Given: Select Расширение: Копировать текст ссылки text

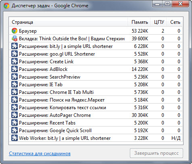Looking at the screenshot, I should pos(63,108).
